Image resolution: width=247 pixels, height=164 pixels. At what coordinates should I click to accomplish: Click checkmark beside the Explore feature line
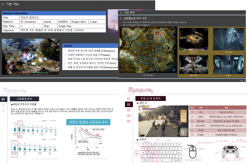(x=65, y=51)
